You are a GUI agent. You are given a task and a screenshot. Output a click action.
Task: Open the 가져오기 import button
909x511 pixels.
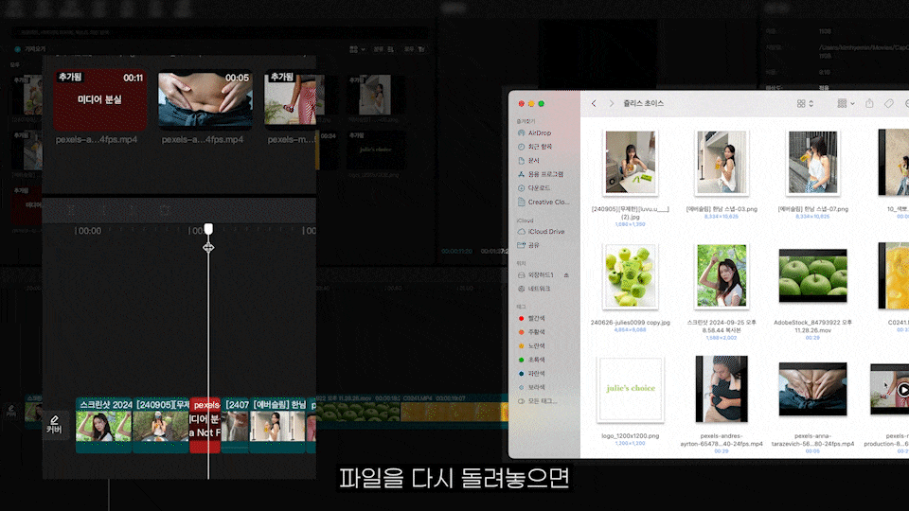click(32, 48)
